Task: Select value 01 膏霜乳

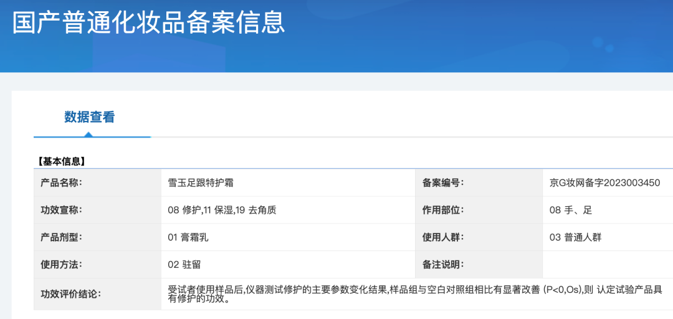Action: point(188,237)
